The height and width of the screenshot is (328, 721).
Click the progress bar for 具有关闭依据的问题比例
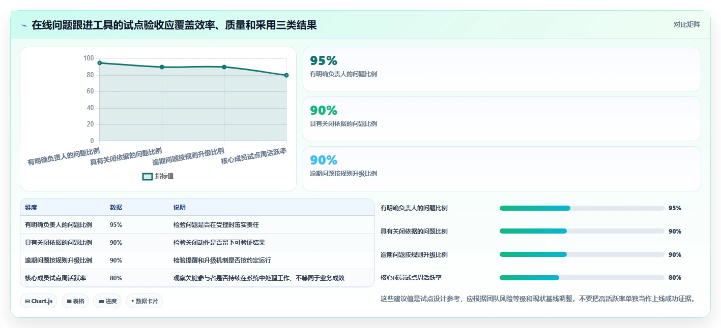tap(582, 232)
